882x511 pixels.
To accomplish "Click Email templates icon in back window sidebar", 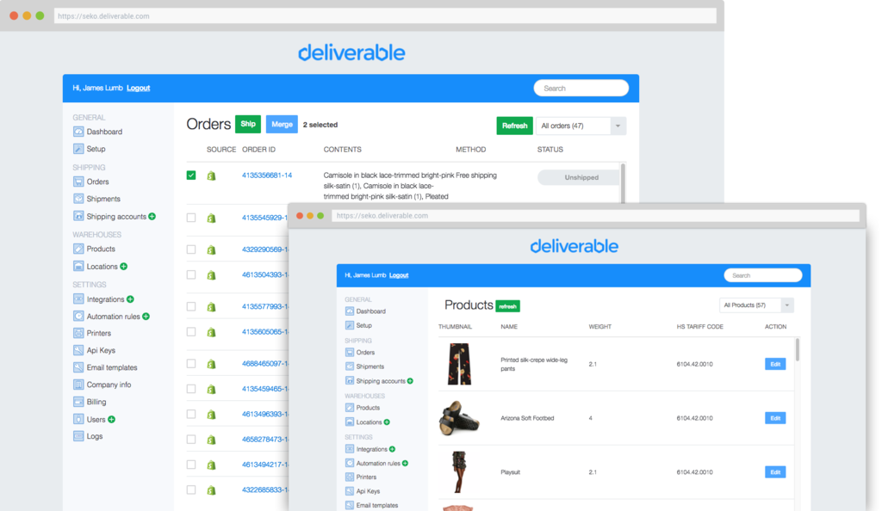I will click(78, 367).
